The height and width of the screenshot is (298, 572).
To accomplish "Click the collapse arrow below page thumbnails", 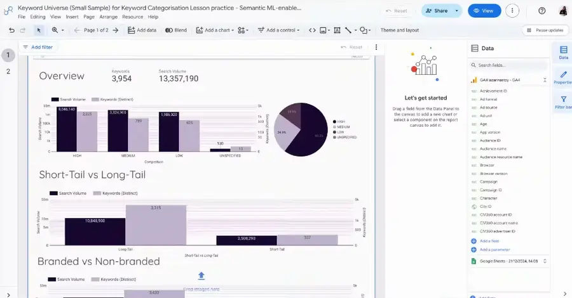I will [x=8, y=295].
